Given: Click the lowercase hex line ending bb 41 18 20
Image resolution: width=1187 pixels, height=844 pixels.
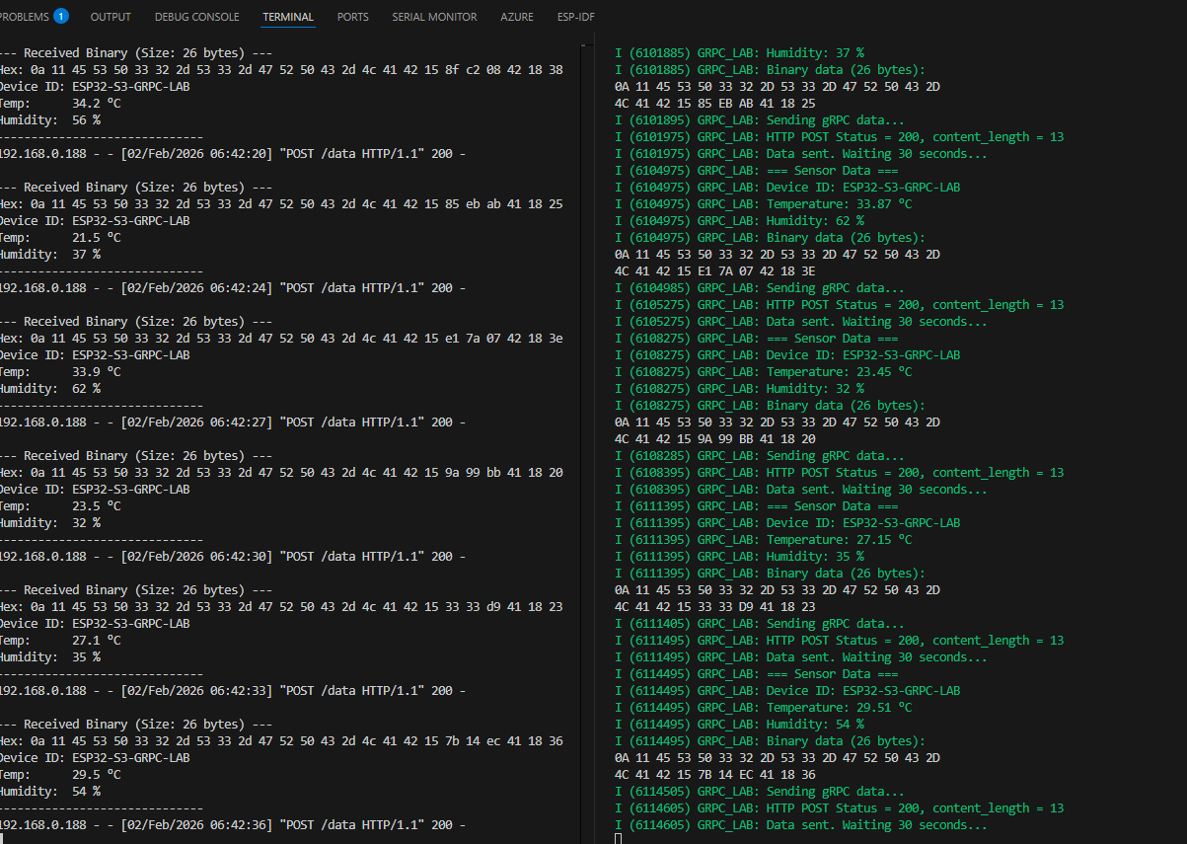Looking at the screenshot, I should click(x=281, y=473).
